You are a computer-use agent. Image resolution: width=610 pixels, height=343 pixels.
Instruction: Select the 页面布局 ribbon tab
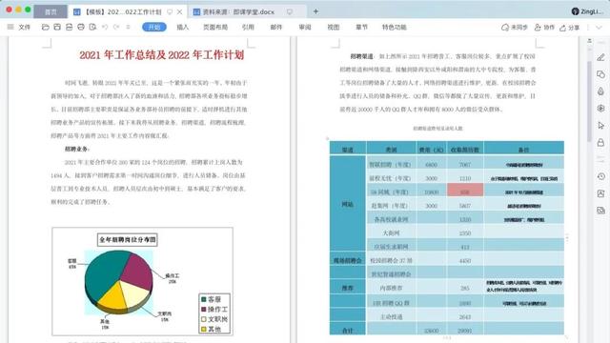pos(215,28)
